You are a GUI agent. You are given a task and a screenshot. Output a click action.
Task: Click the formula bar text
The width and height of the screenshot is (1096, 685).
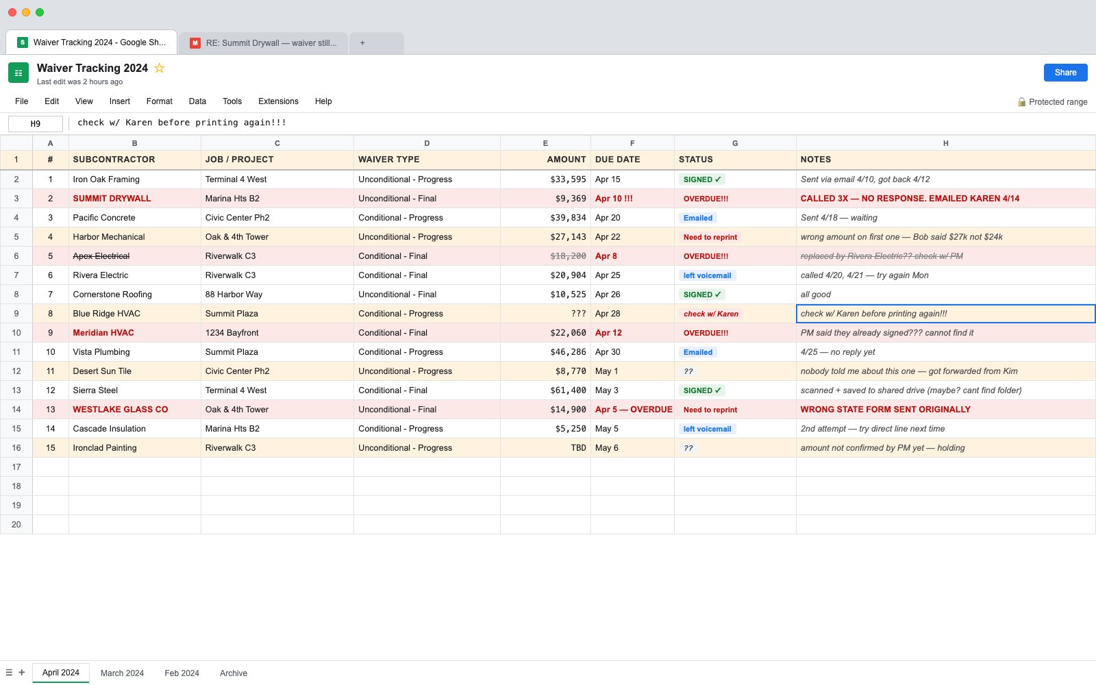[x=182, y=123]
